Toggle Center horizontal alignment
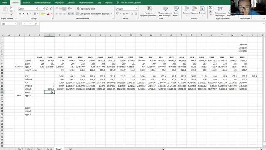 (60, 14)
